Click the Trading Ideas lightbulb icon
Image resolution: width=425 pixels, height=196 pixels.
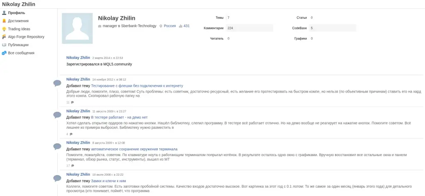[4, 29]
